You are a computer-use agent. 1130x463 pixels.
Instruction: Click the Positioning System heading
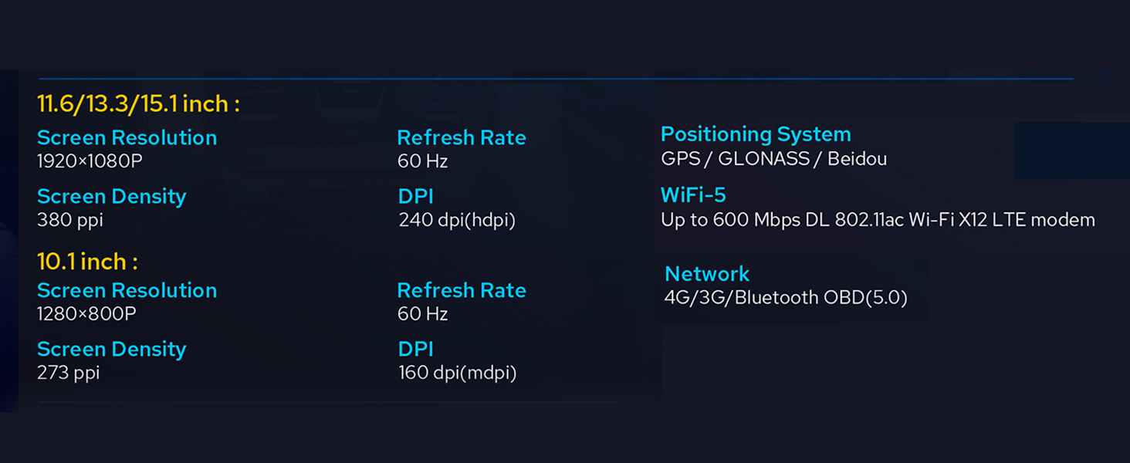coord(756,134)
